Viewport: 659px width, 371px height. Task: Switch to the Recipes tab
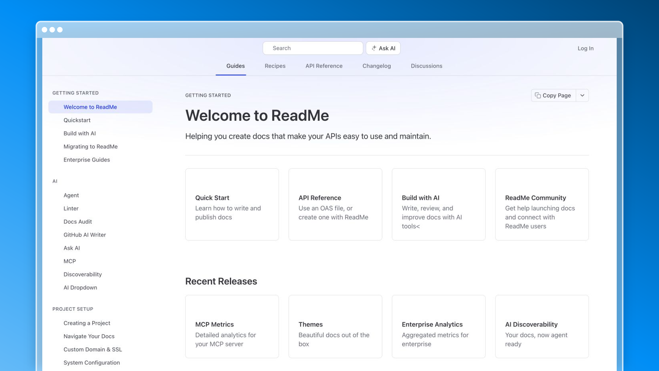[x=275, y=66]
